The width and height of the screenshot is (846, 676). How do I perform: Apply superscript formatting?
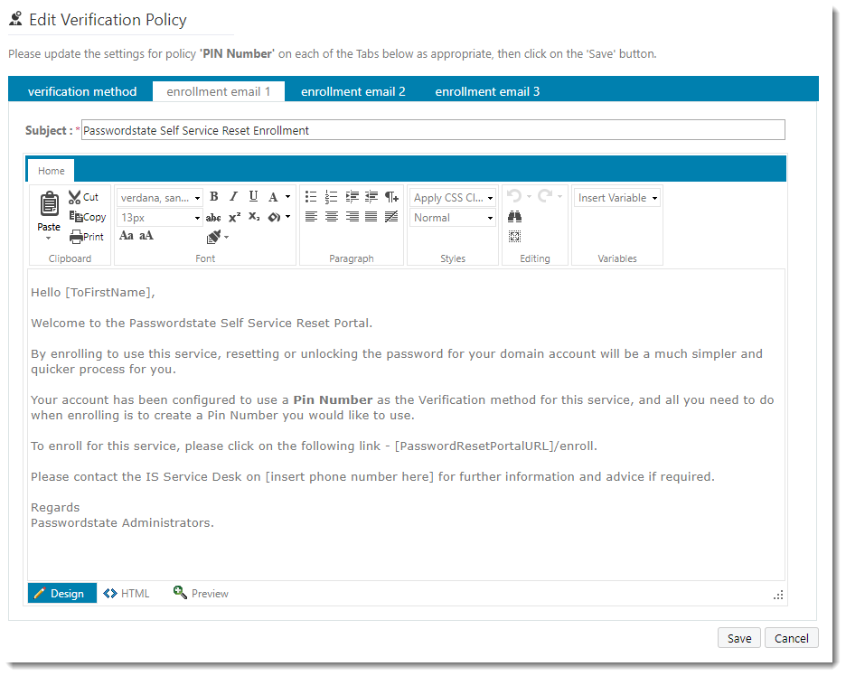235,218
